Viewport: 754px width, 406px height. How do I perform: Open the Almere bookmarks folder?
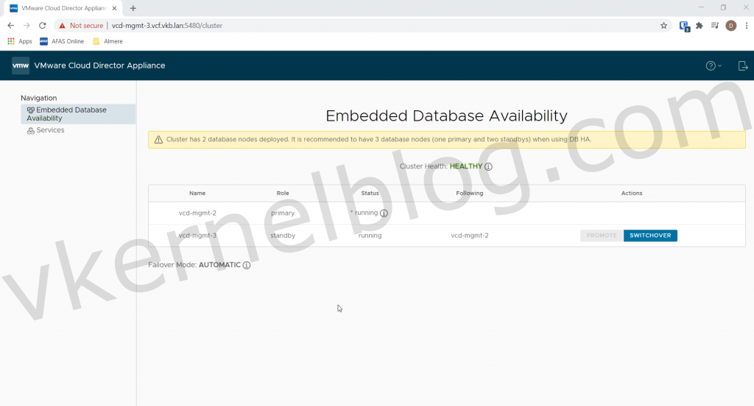[x=108, y=41]
